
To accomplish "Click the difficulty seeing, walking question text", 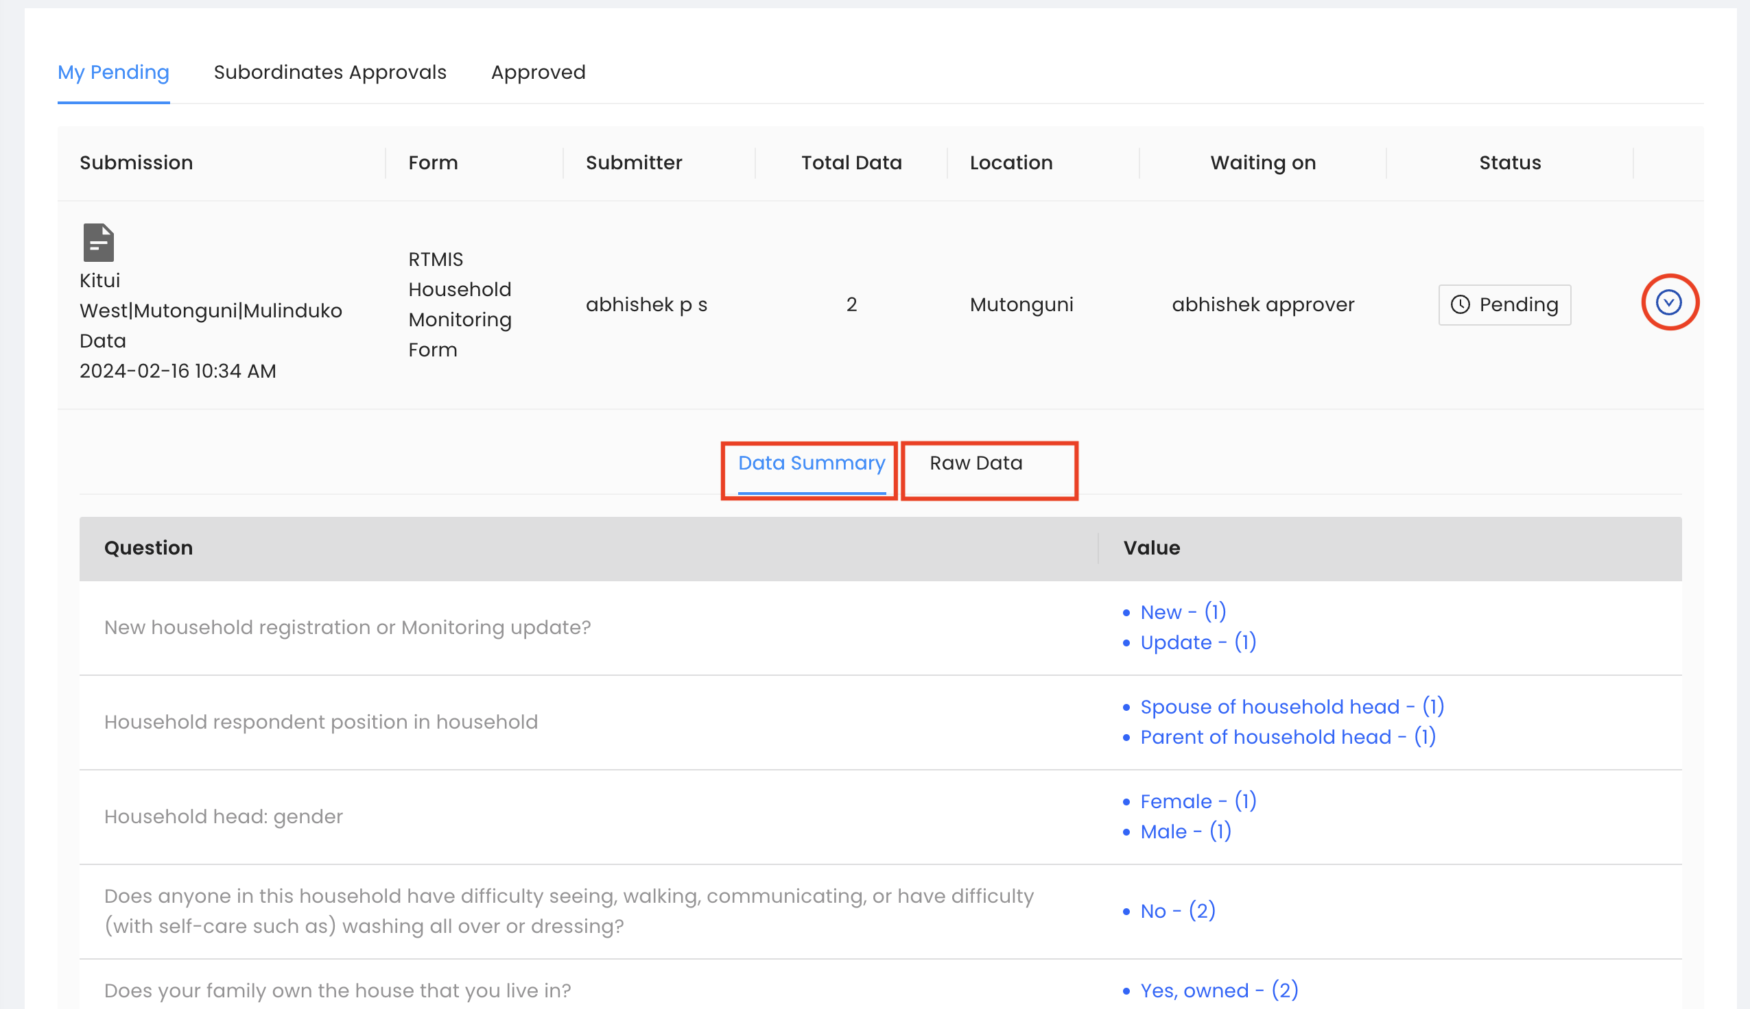I will pos(569,911).
